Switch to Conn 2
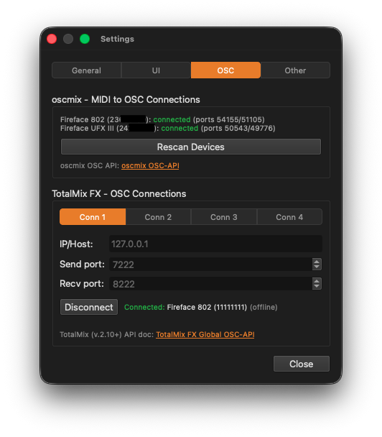382x437 pixels. pos(158,217)
